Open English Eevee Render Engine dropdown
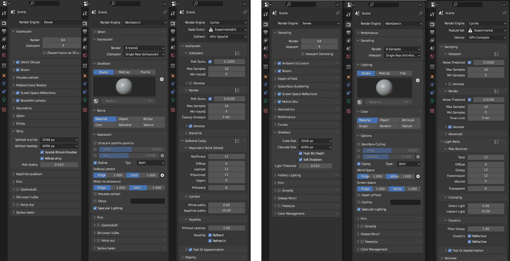This screenshot has width=510, height=261. click(x=320, y=23)
